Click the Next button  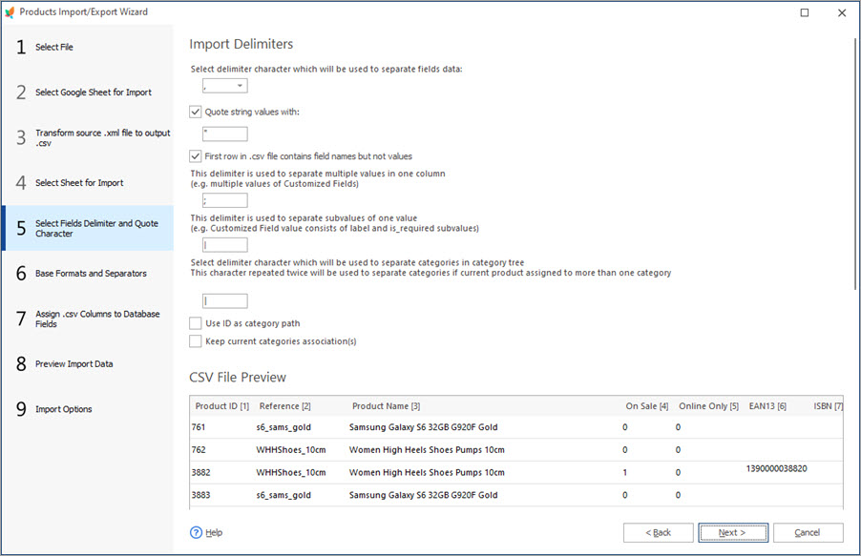733,532
